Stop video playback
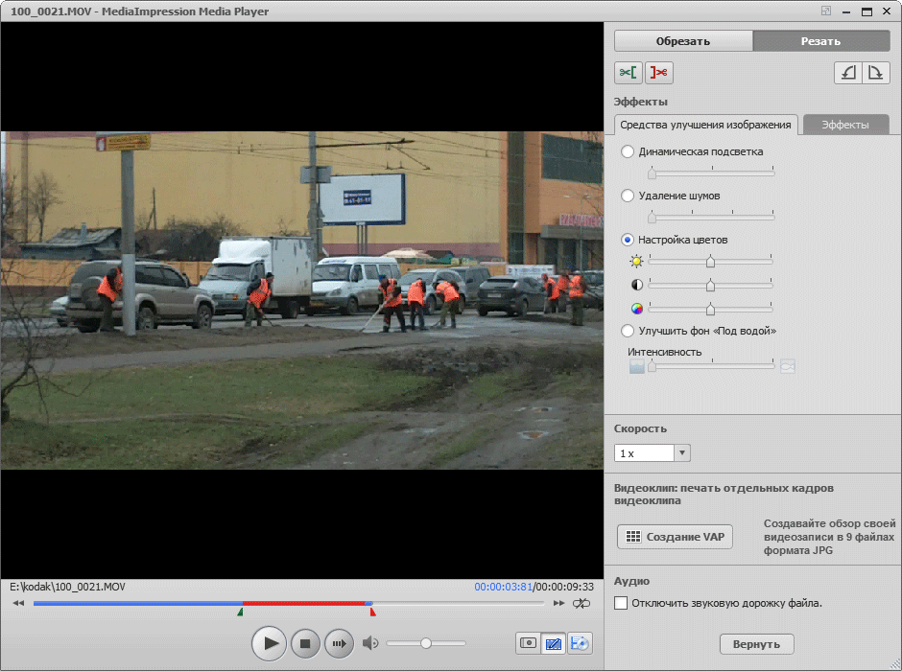The width and height of the screenshot is (902, 671). (305, 643)
